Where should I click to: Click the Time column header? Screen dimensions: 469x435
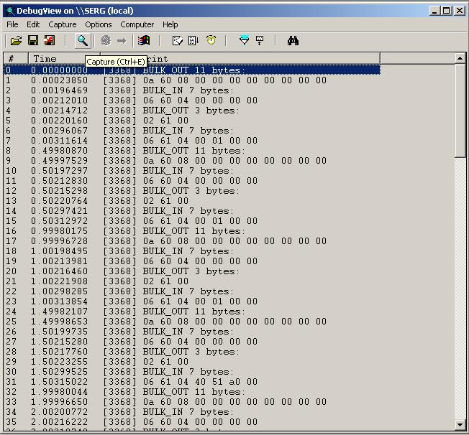pos(64,59)
